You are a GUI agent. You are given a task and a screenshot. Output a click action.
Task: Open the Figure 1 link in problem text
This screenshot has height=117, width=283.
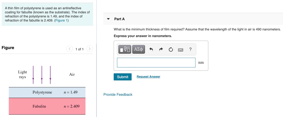tap(61, 20)
